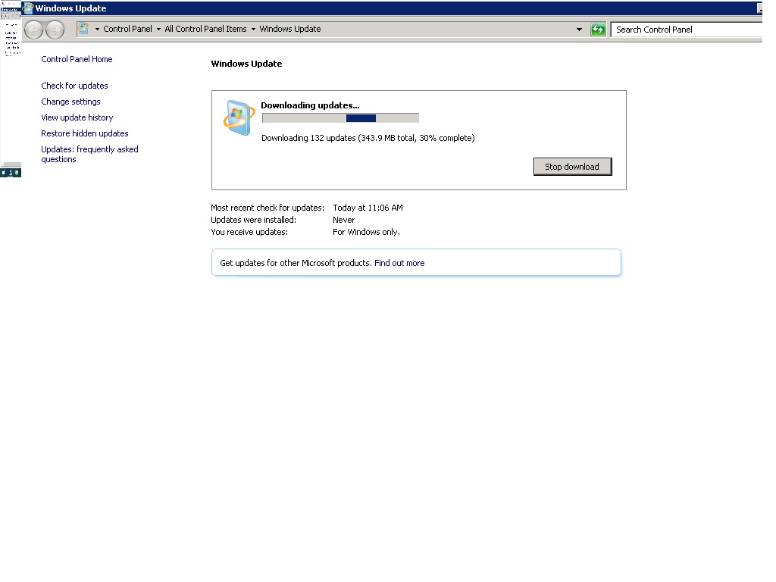
Task: Refresh the page with the green arrows icon
Action: 598,30
